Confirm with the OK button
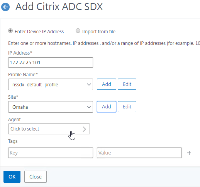 pyautogui.click(x=12, y=177)
